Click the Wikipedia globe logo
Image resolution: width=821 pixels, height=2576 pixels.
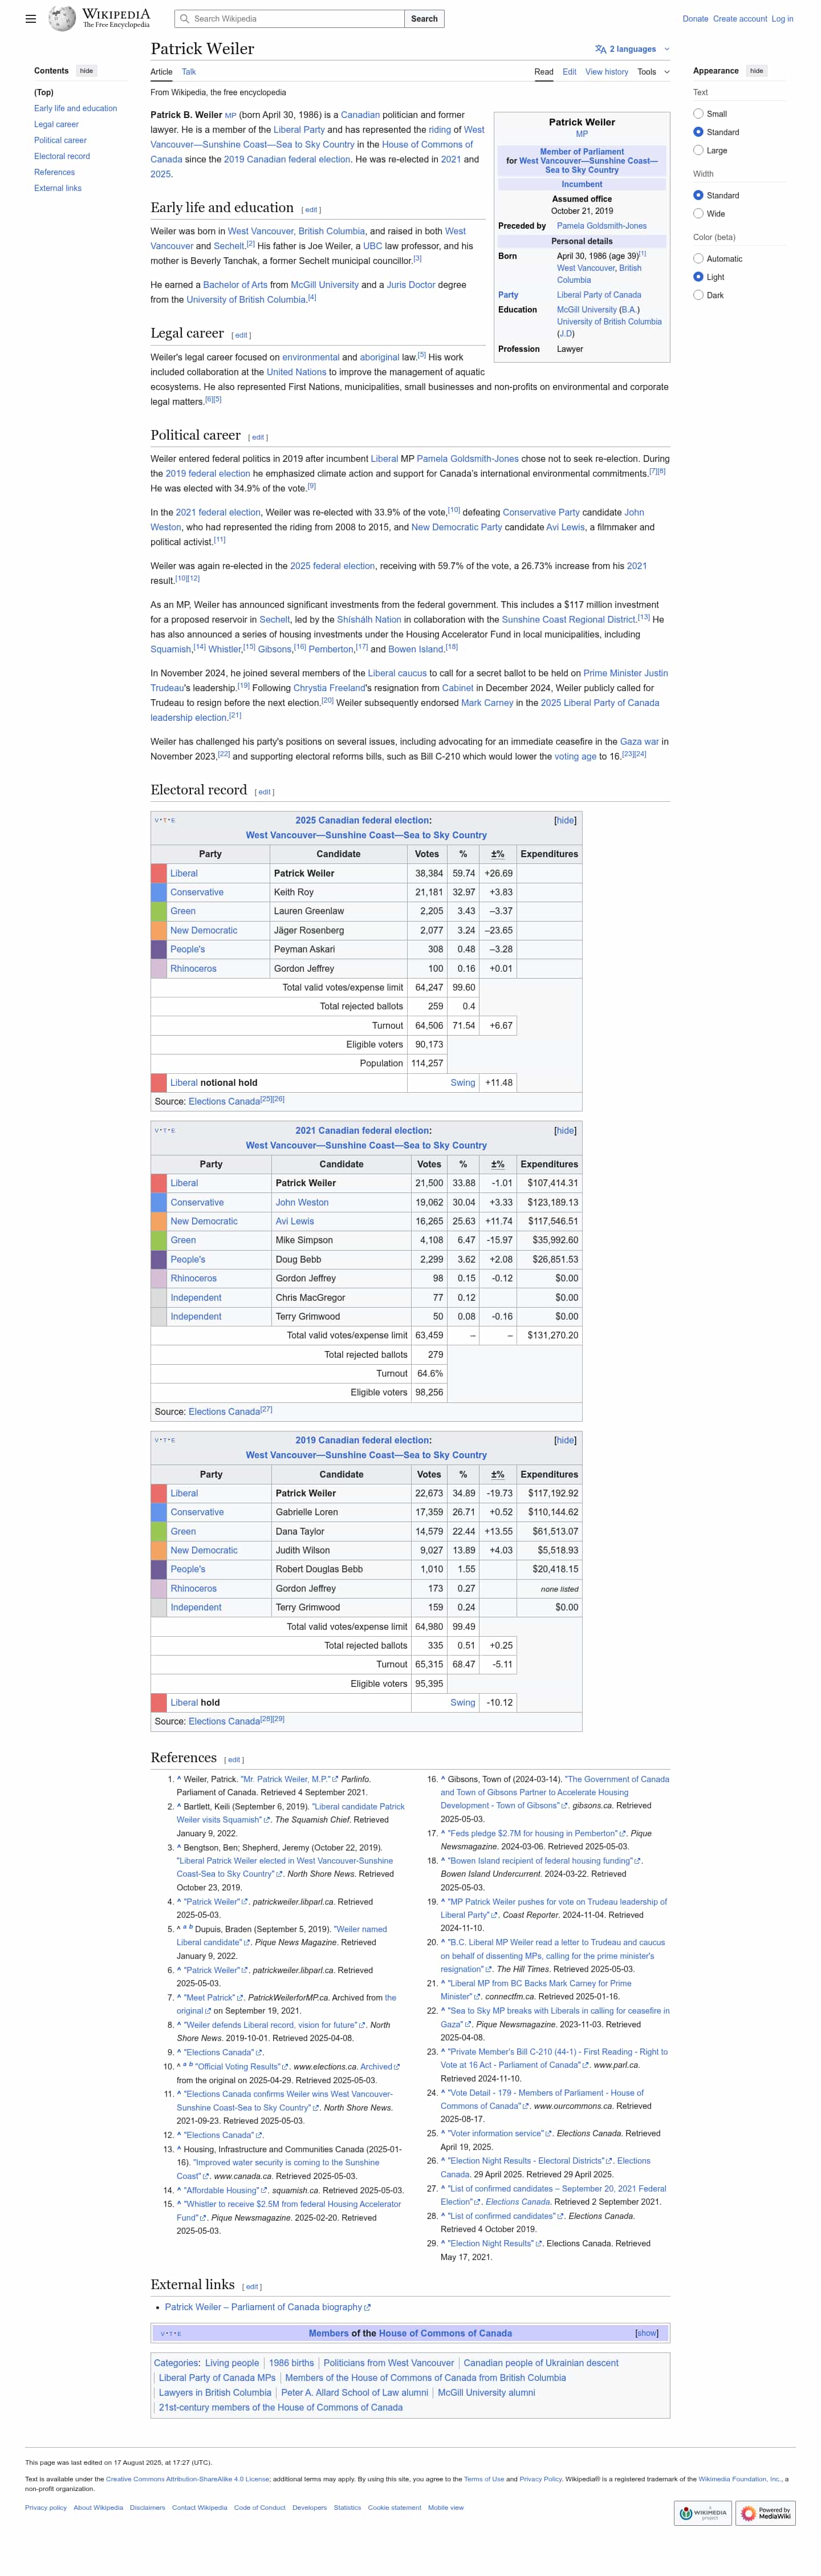click(x=63, y=19)
